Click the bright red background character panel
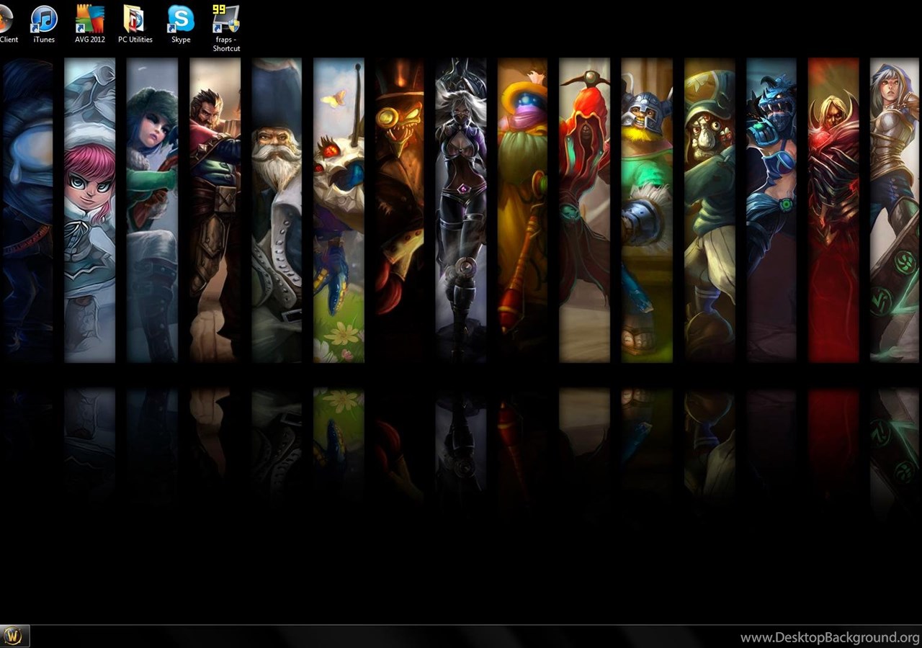Viewport: 922px width, 648px height. click(x=833, y=209)
